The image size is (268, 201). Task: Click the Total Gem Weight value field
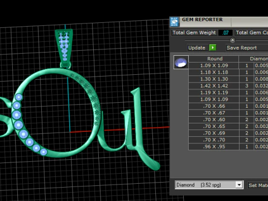coord(226,33)
